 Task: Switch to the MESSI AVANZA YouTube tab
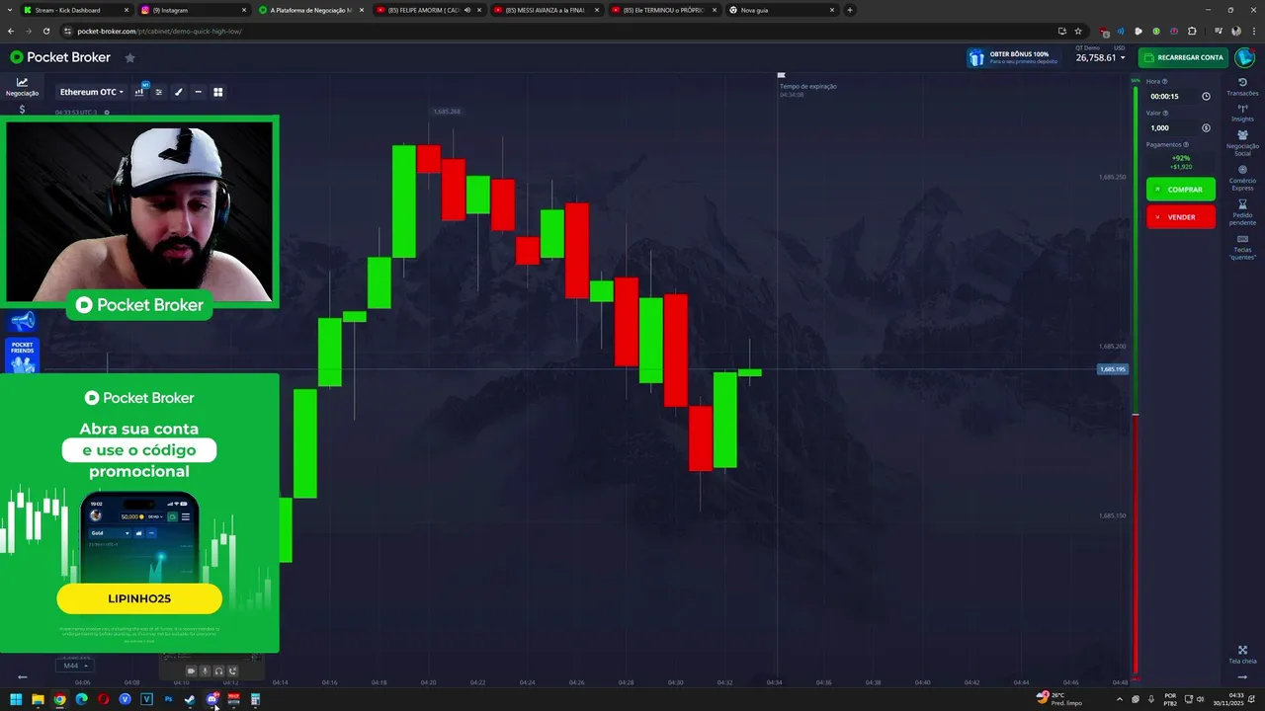coord(545,10)
